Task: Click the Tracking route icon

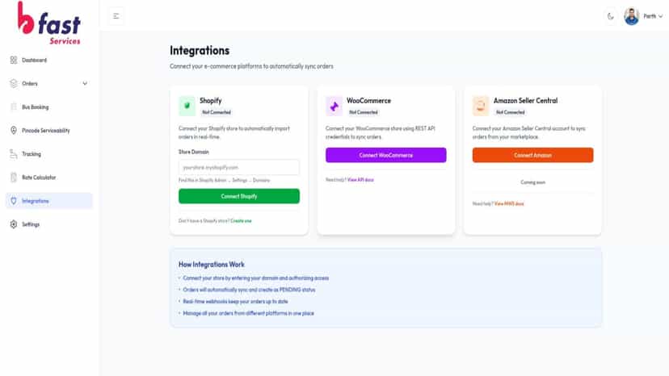Action: pos(14,154)
